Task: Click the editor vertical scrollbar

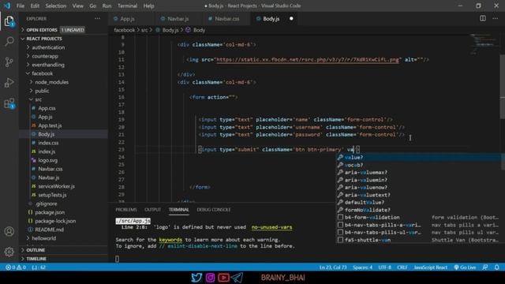Action: [x=502, y=87]
